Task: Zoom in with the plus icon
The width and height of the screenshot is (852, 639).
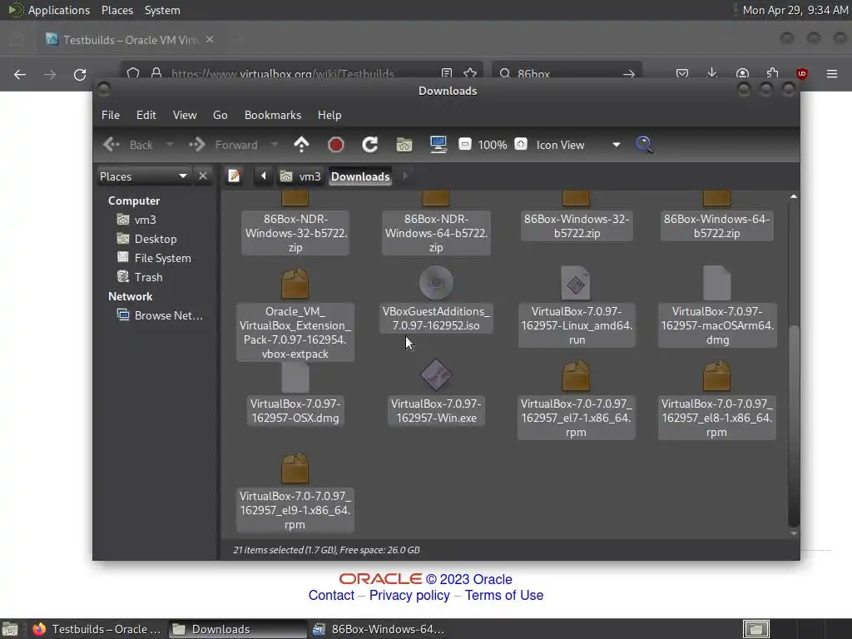Action: coord(521,145)
